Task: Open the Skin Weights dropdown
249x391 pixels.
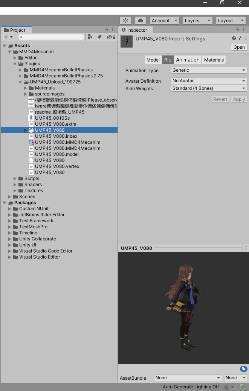Action: tap(209, 88)
